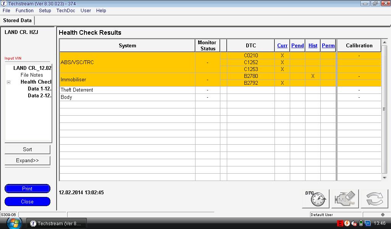Screen dimensions: 391x229
Task: Click the muted volume tray icon
Action: [354, 223]
